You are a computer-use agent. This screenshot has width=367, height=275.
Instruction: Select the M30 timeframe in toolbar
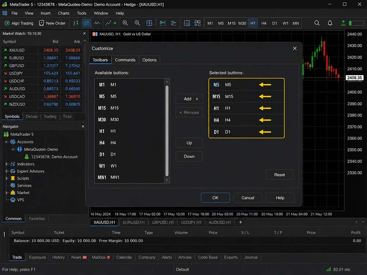tap(242, 23)
